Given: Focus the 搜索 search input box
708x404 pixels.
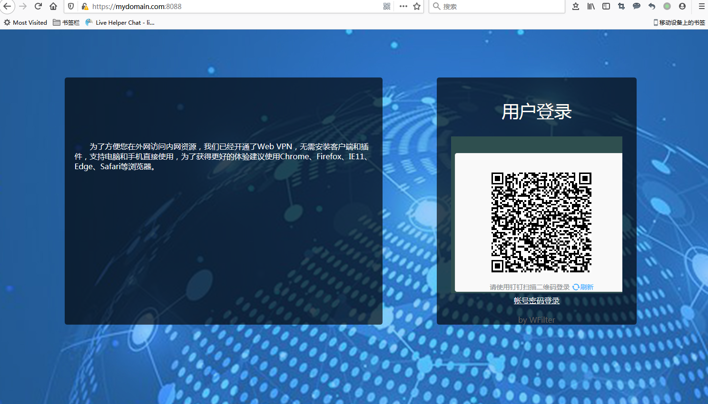Looking at the screenshot, I should (x=500, y=6).
